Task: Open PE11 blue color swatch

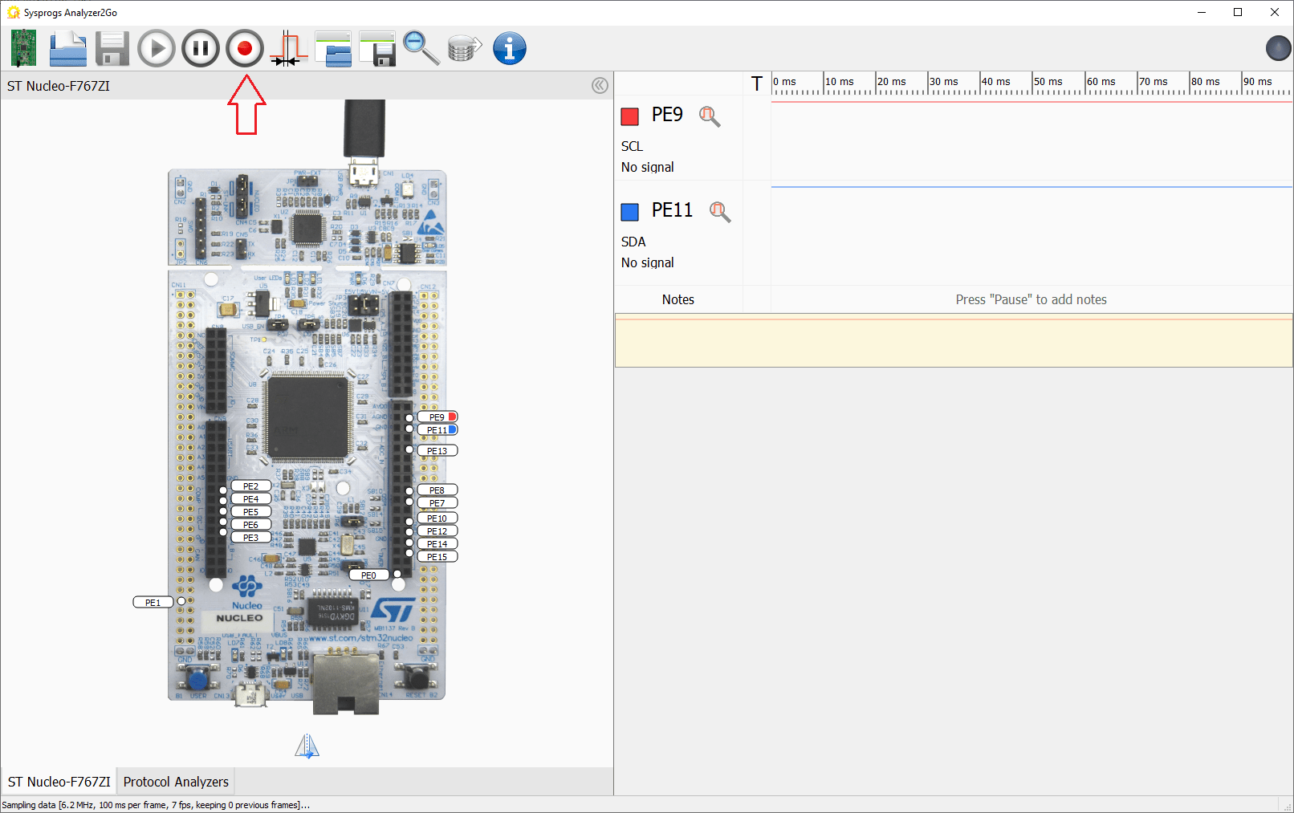Action: pos(630,212)
